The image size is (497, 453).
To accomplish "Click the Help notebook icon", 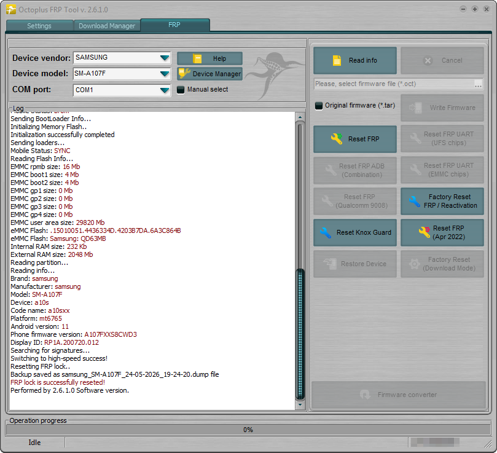I will tap(197, 58).
